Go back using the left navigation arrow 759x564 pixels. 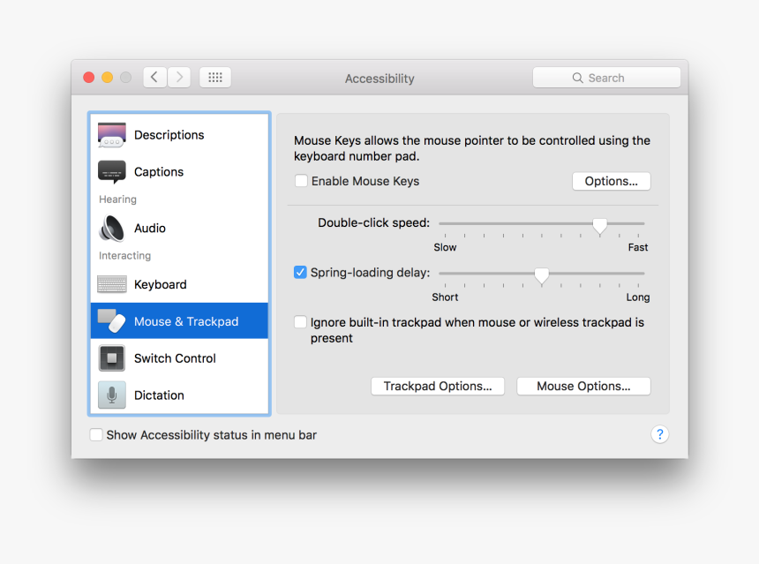pyautogui.click(x=154, y=78)
